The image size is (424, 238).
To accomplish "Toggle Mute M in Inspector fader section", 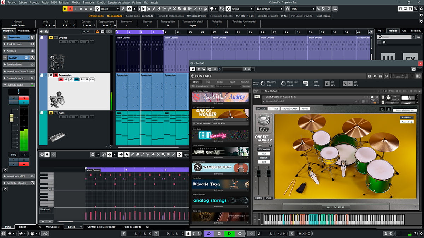I will tap(14, 98).
